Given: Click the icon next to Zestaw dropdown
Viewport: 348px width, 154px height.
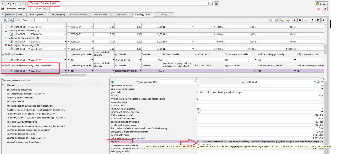Looking at the screenshot, I should click(216, 4).
